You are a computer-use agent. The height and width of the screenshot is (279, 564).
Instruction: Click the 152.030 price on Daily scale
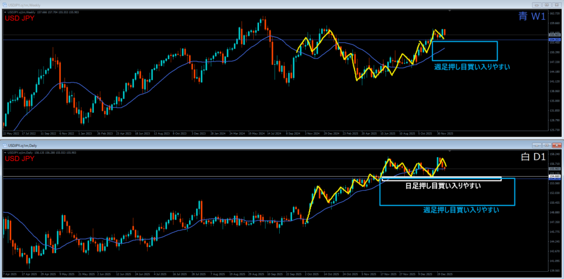(555, 193)
